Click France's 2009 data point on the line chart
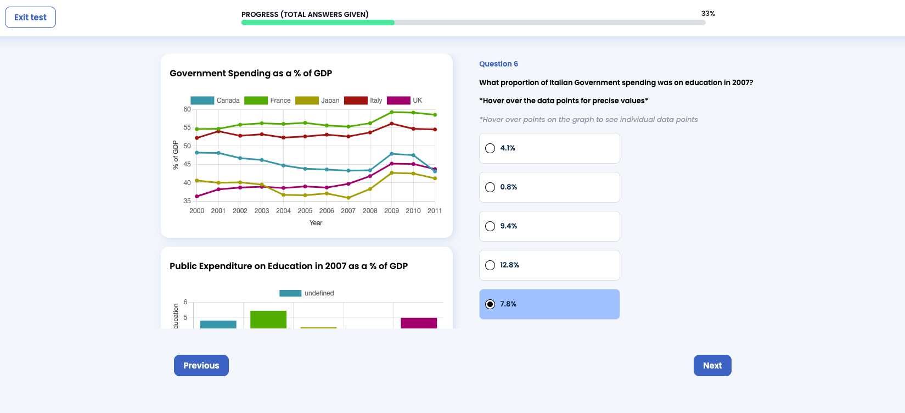This screenshot has height=413, width=905. (x=392, y=112)
